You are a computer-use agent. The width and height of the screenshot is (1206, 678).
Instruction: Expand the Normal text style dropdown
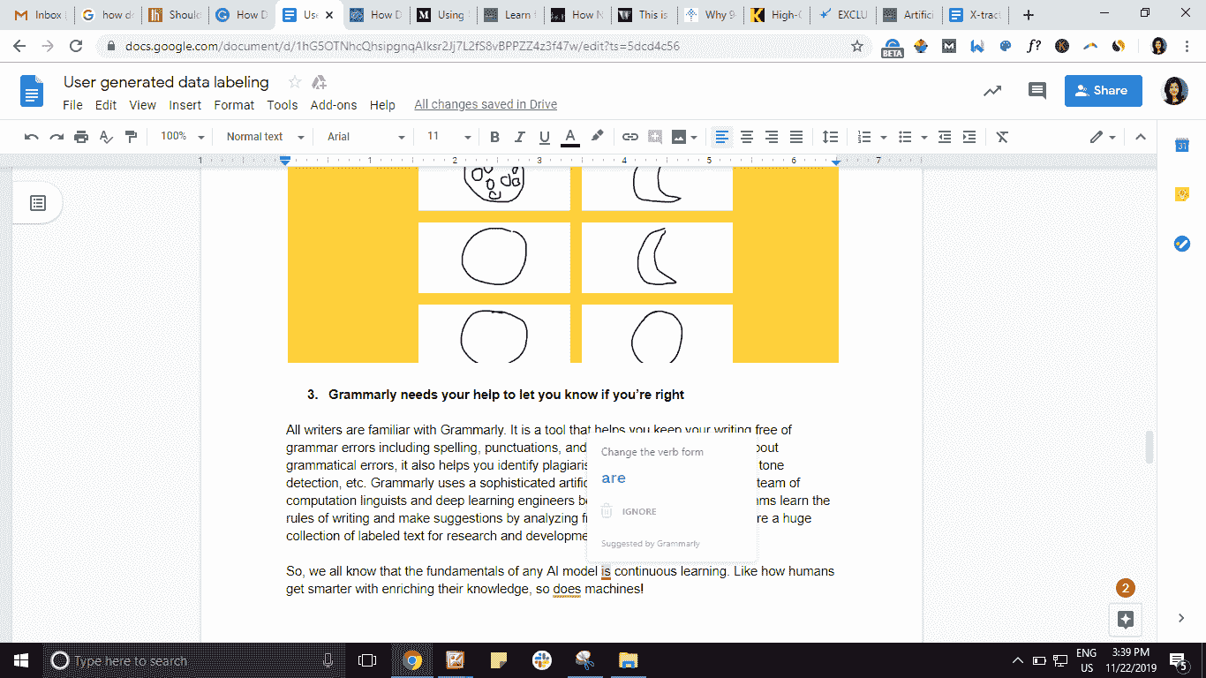point(264,137)
